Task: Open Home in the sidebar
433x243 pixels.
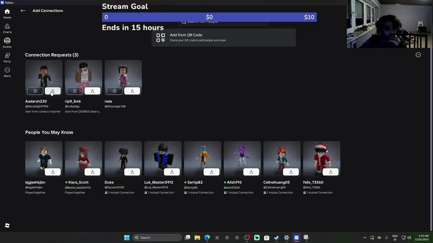Action: 7,14
